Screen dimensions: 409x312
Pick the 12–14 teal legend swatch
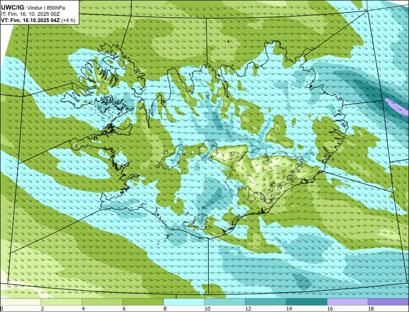[266, 302]
